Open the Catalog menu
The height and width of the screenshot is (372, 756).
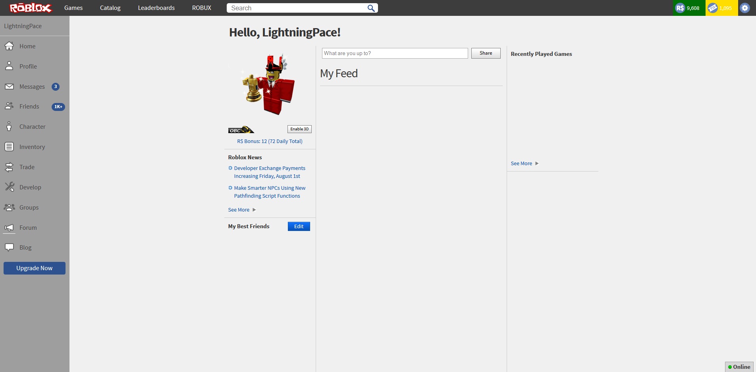110,8
